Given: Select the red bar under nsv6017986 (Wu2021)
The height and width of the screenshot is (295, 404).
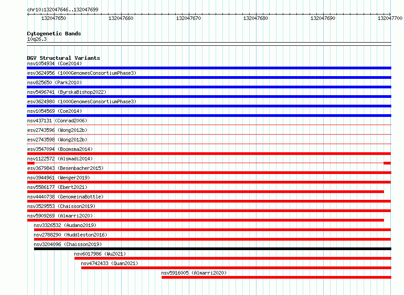Looking at the screenshot, I should (x=233, y=258).
